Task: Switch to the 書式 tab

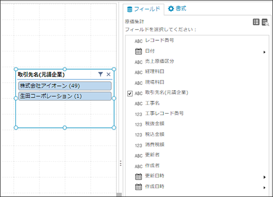Action: [x=177, y=9]
